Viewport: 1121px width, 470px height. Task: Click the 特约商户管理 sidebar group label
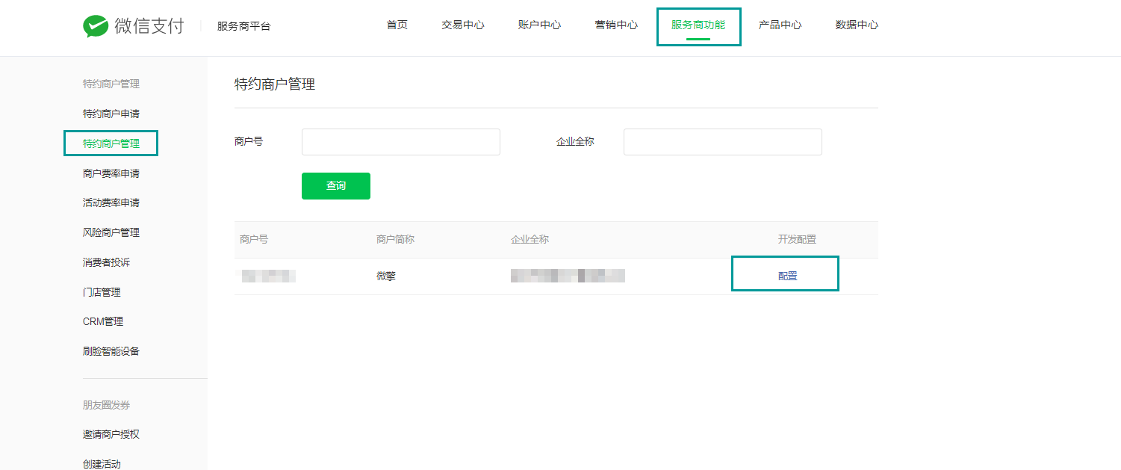pyautogui.click(x=111, y=84)
